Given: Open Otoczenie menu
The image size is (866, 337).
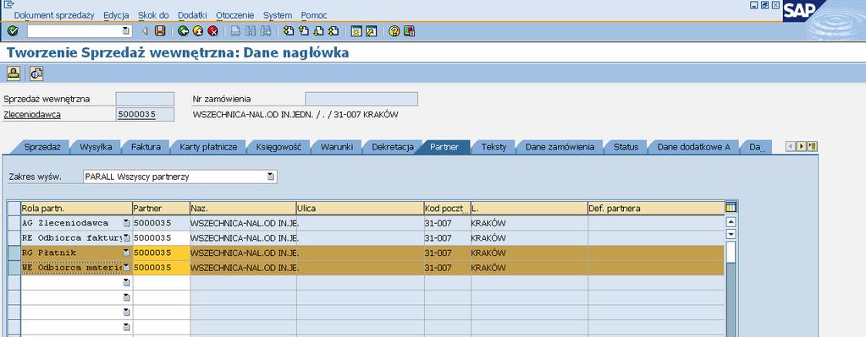Looking at the screenshot, I should 234,15.
